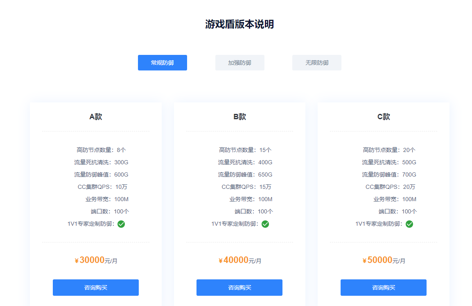Viewport: 472px width, 306px height.
Task: Click CC集群QPS：10万 text
Action: [102, 187]
